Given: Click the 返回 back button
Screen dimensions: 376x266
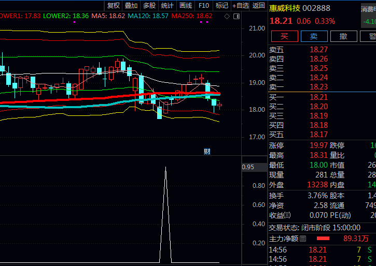Looking at the screenshot, I should pos(258,6).
